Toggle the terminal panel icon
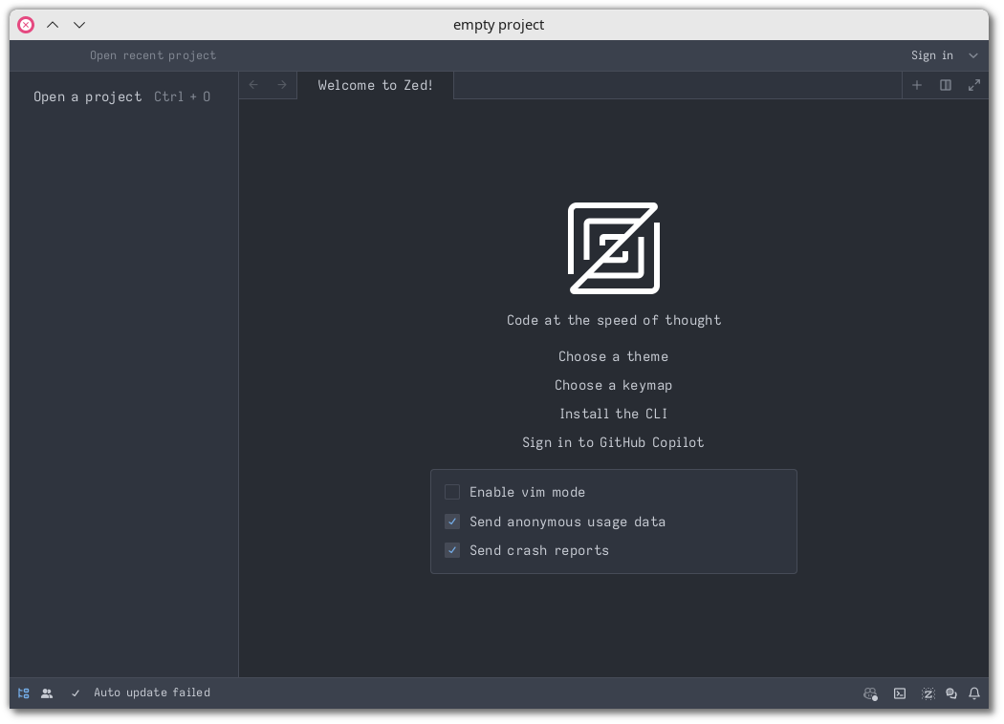The height and width of the screenshot is (724, 1004). point(900,693)
